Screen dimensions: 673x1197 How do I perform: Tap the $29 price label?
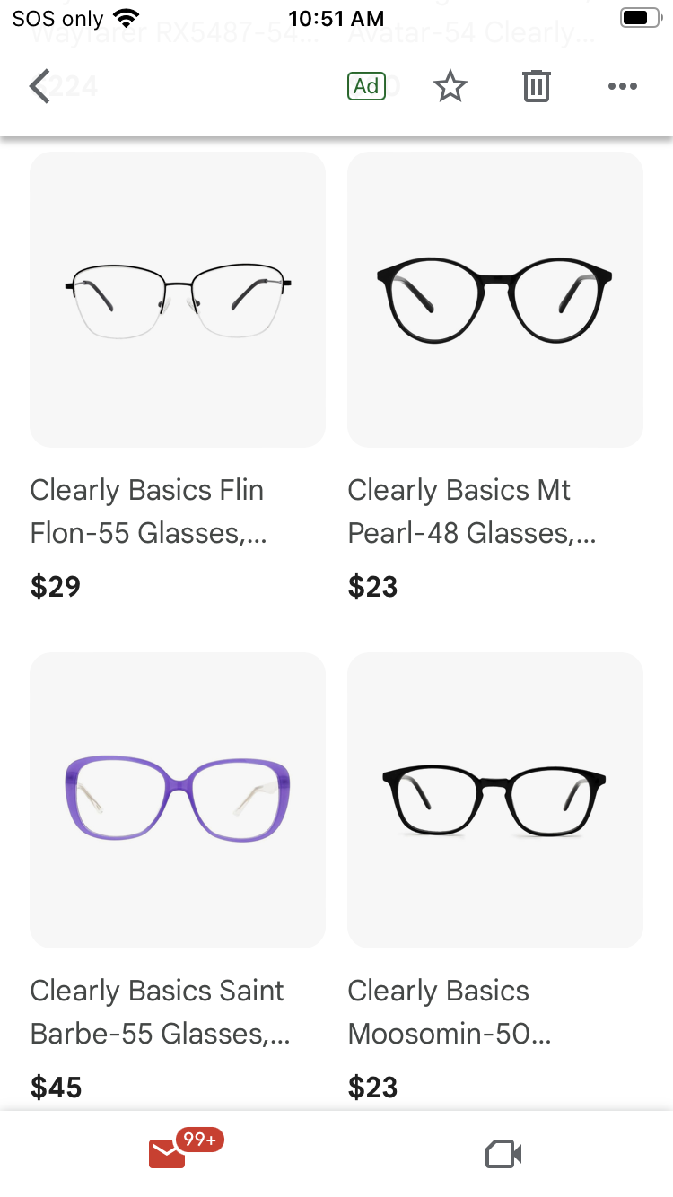click(56, 587)
